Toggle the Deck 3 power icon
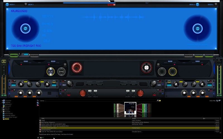223x139 pixels. pos(26,4)
